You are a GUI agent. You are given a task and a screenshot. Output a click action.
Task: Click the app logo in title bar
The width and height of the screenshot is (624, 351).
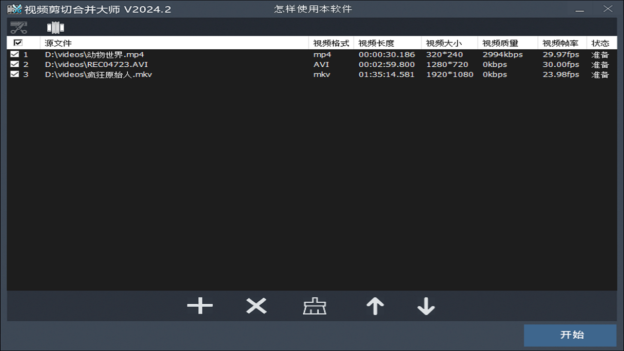coord(15,9)
